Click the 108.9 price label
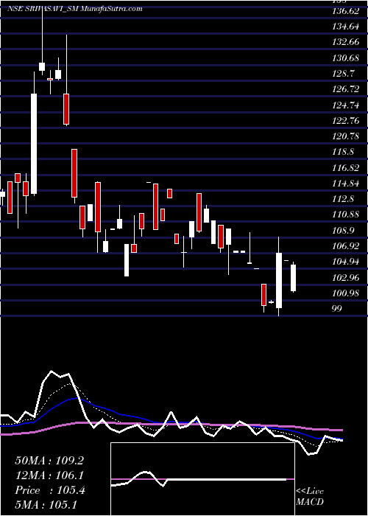The image size is (368, 516). coord(344,230)
